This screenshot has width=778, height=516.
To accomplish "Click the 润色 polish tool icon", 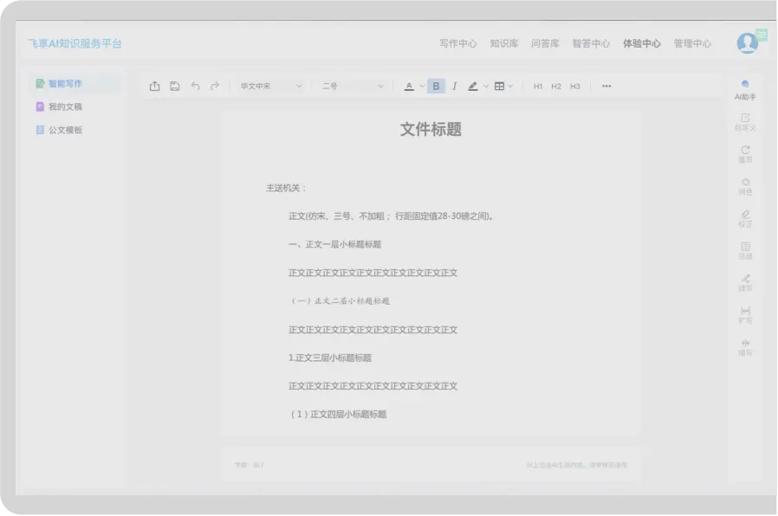I will 745,186.
